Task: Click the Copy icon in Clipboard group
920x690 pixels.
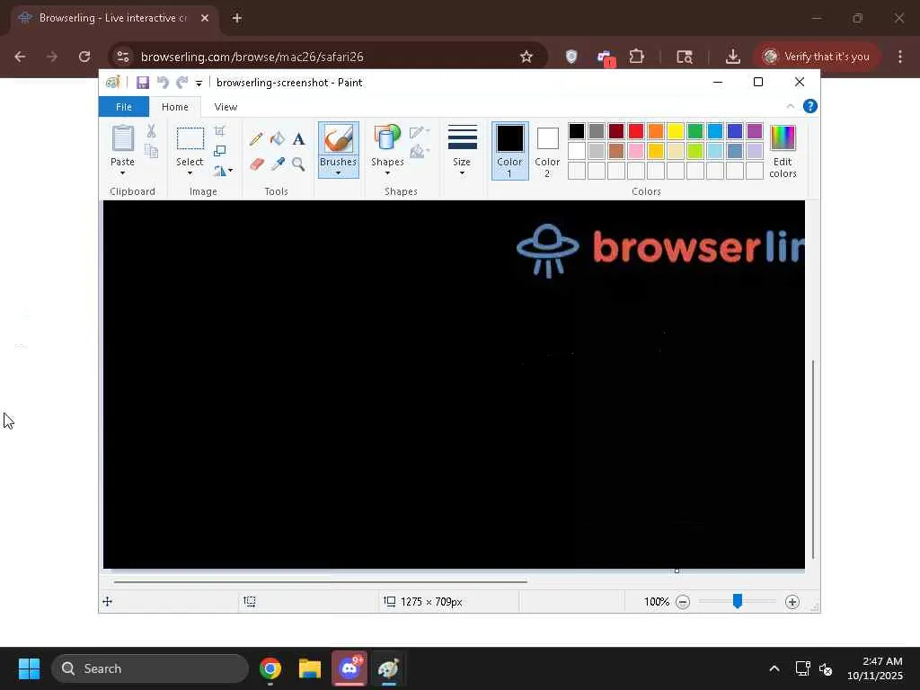Action: pos(151,151)
